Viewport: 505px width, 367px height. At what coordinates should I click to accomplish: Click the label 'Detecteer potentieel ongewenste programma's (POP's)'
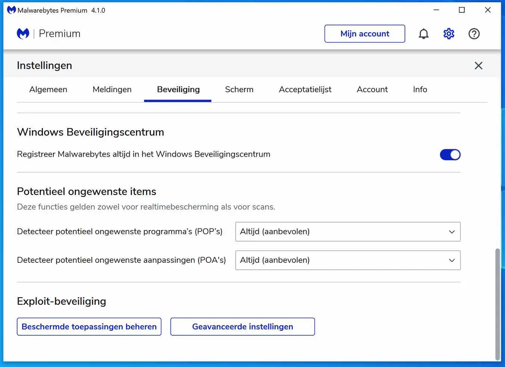tap(120, 231)
